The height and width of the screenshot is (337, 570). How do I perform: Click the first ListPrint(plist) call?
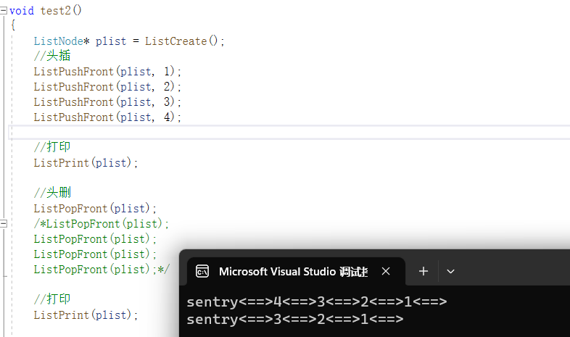coord(86,162)
